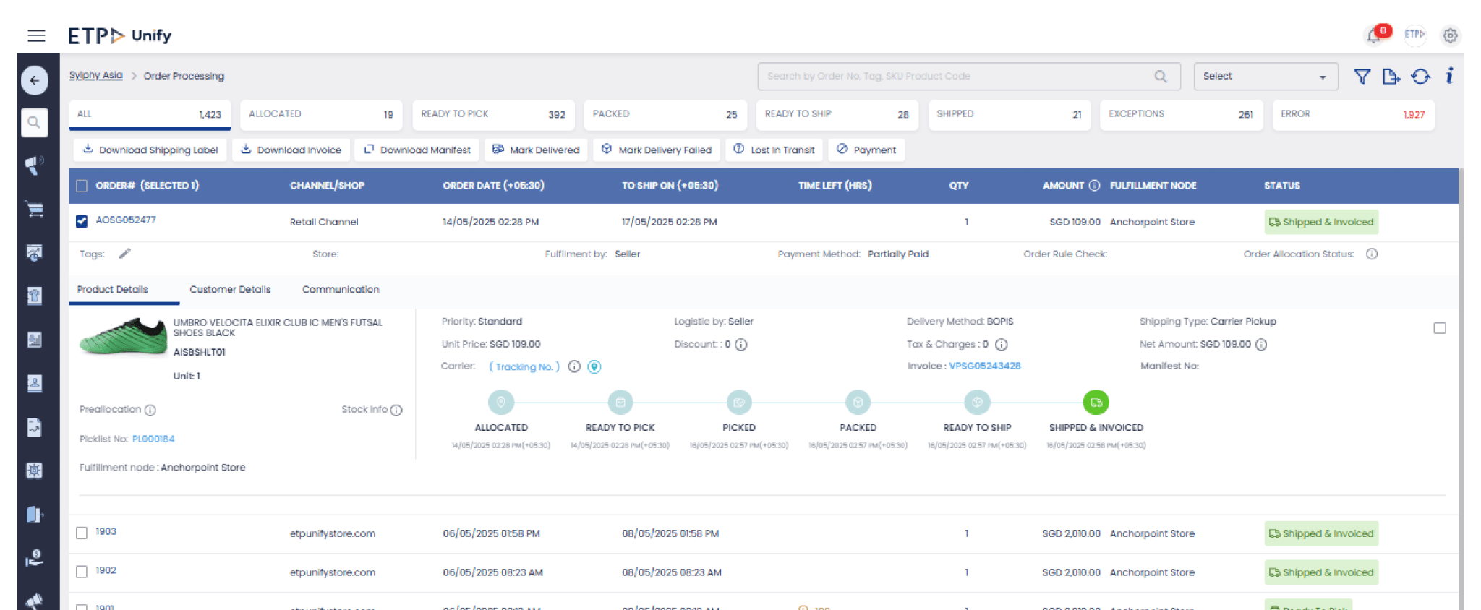The height and width of the screenshot is (610, 1481).
Task: Uncheck order AOSG052477 checkbox
Action: 82,221
